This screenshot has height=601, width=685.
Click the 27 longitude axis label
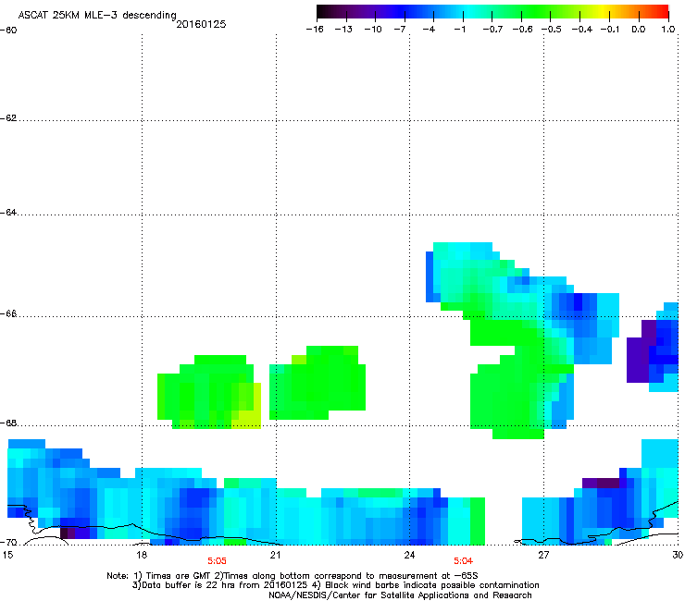543,555
